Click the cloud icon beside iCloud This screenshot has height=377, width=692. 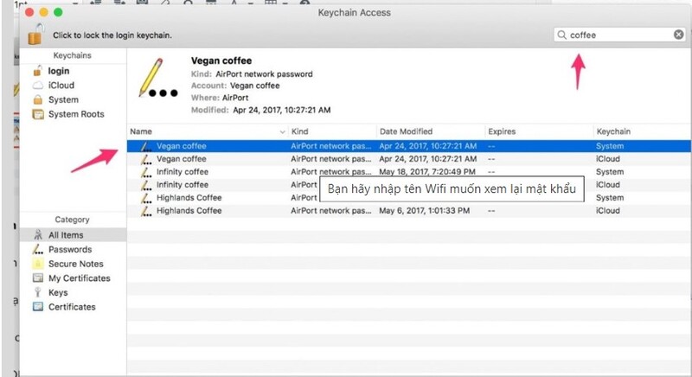point(38,85)
